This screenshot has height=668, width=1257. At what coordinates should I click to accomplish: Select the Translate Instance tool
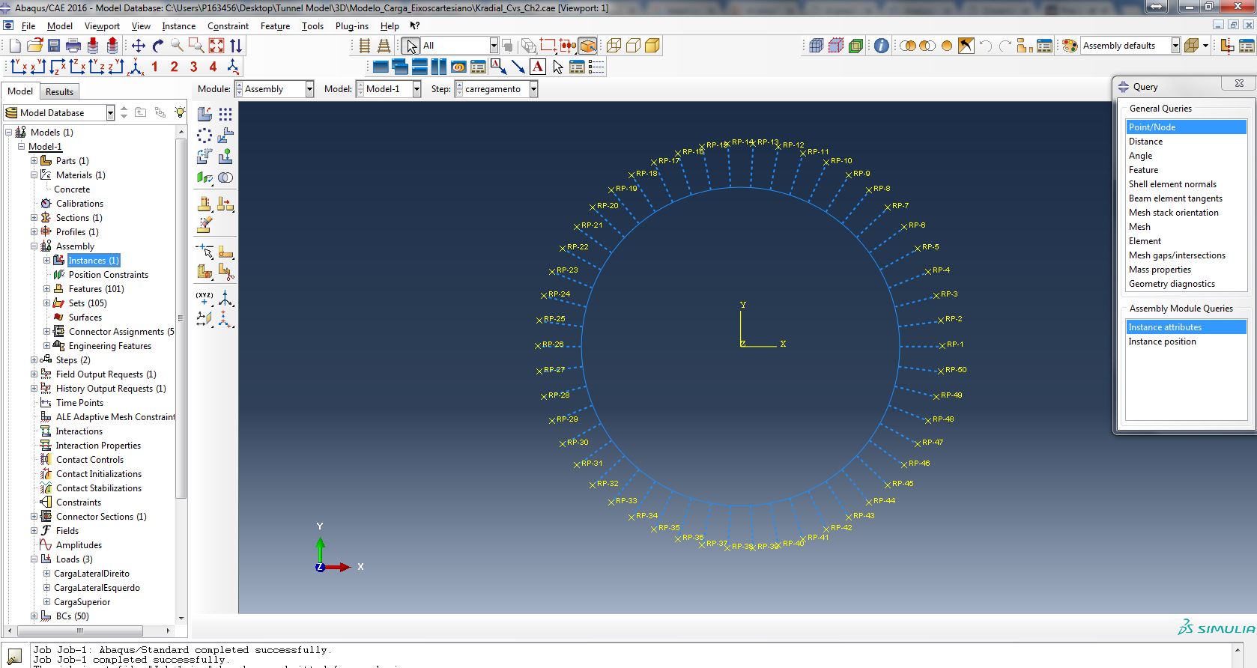tap(225, 136)
